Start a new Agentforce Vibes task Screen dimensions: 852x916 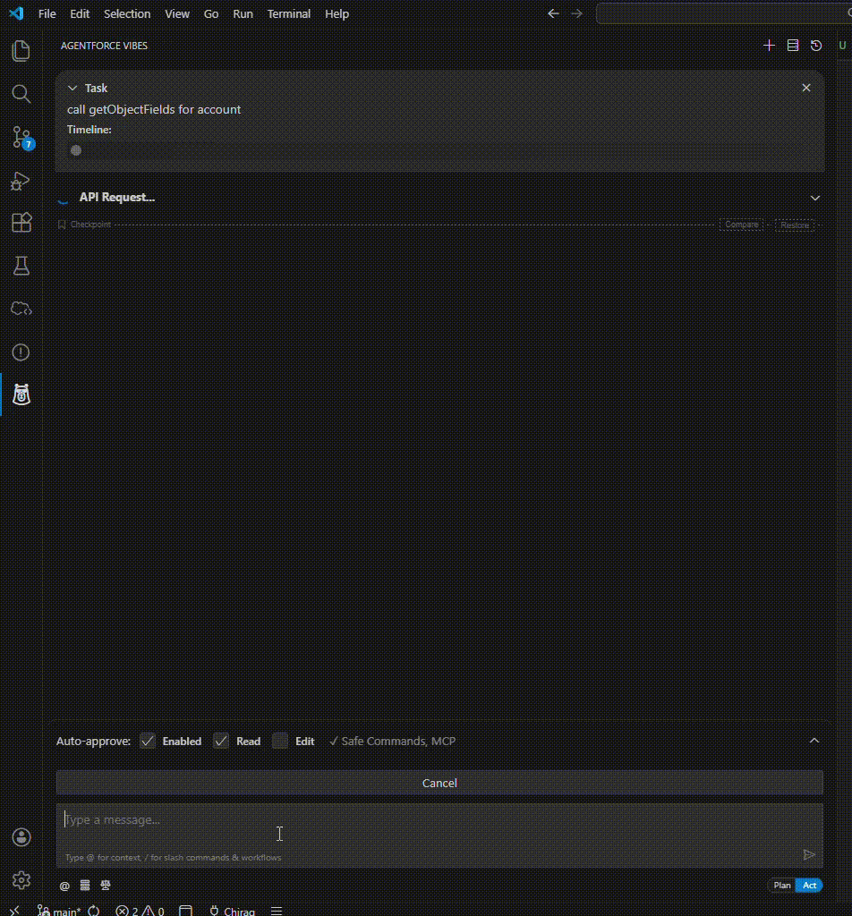point(769,45)
